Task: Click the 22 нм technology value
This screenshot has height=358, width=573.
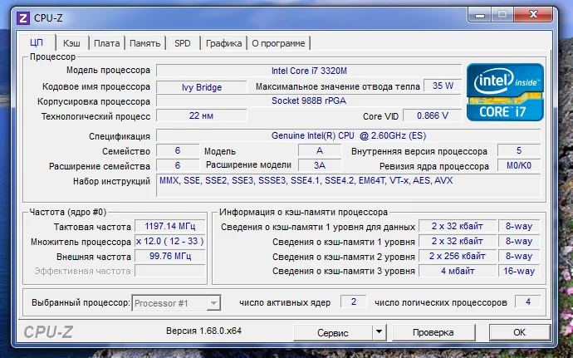Action: tap(202, 115)
